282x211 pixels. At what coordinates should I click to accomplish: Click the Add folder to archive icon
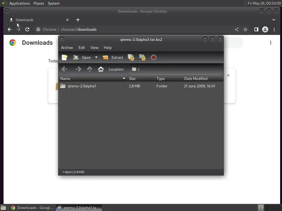click(x=142, y=57)
